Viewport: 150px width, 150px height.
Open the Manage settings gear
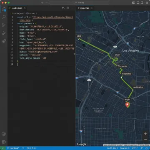(4, 142)
